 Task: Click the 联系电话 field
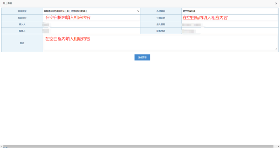(x=230, y=31)
